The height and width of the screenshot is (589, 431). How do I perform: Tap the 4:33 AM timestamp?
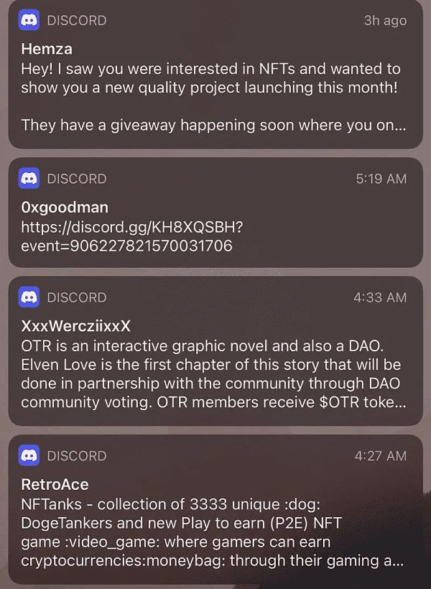[x=380, y=297]
